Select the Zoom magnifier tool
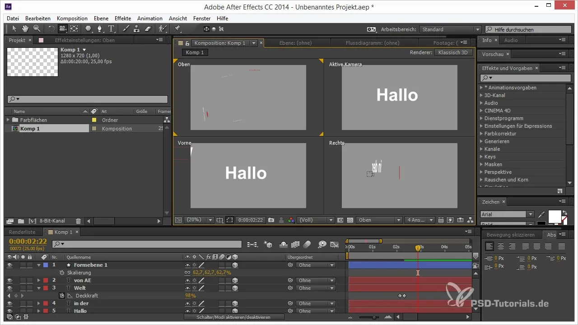Screen dimensions: 578x325 click(36, 29)
